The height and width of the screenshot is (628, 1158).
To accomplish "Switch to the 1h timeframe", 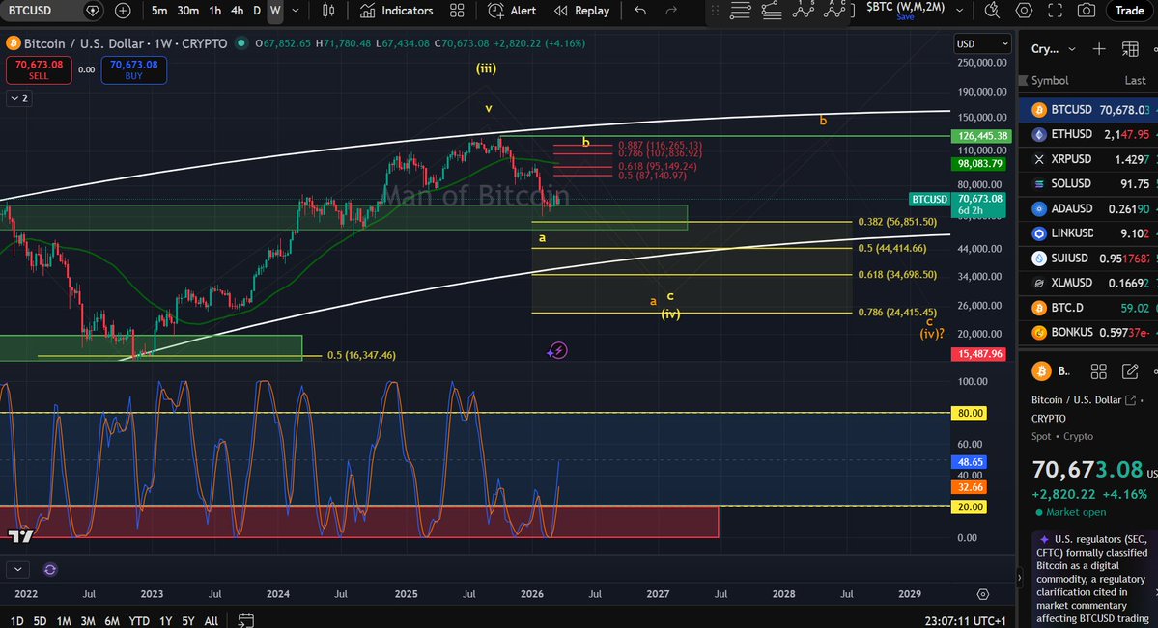I will [x=215, y=11].
